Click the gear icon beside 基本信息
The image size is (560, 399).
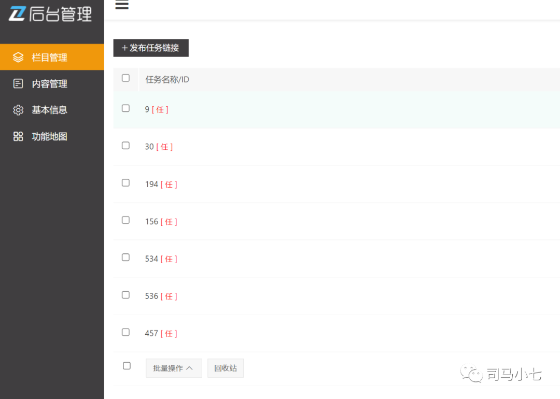[x=18, y=110]
